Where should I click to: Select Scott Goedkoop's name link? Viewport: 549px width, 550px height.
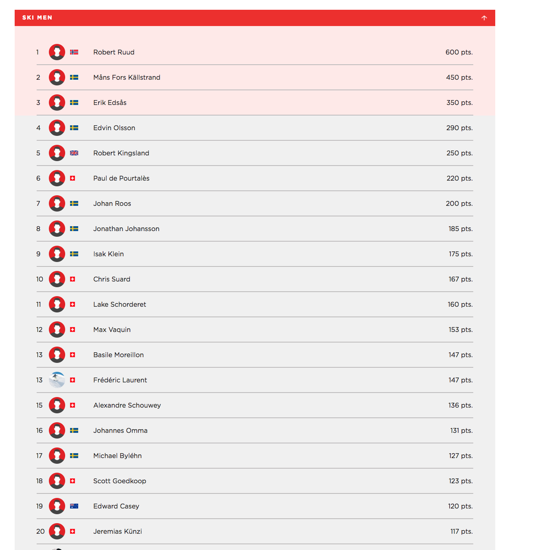(120, 481)
